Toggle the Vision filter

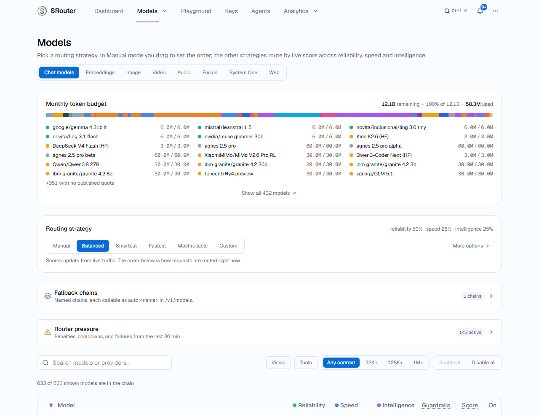pos(278,363)
